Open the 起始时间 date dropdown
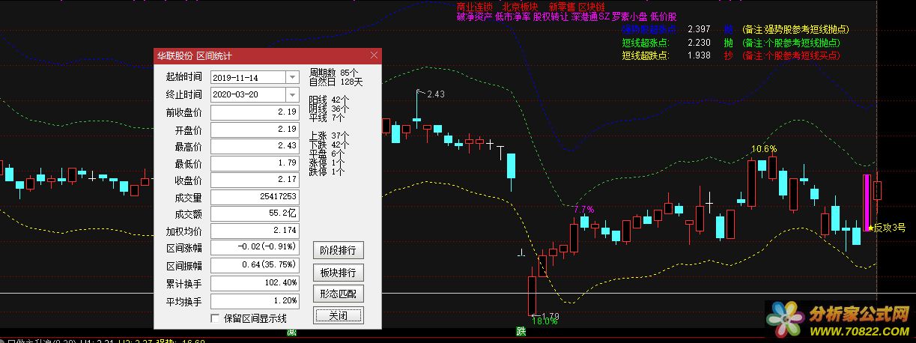The width and height of the screenshot is (916, 343). coord(292,77)
